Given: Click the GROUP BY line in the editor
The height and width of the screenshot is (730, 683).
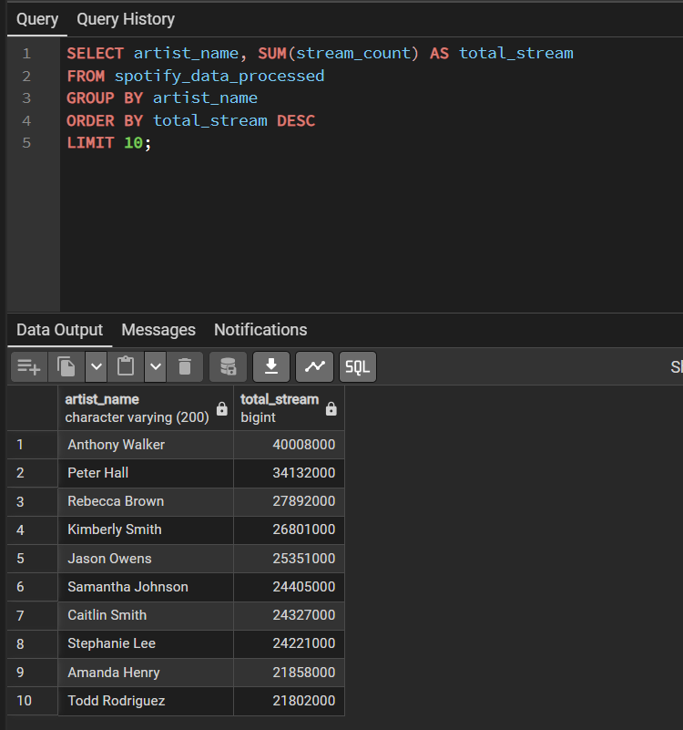Looking at the screenshot, I should point(162,98).
